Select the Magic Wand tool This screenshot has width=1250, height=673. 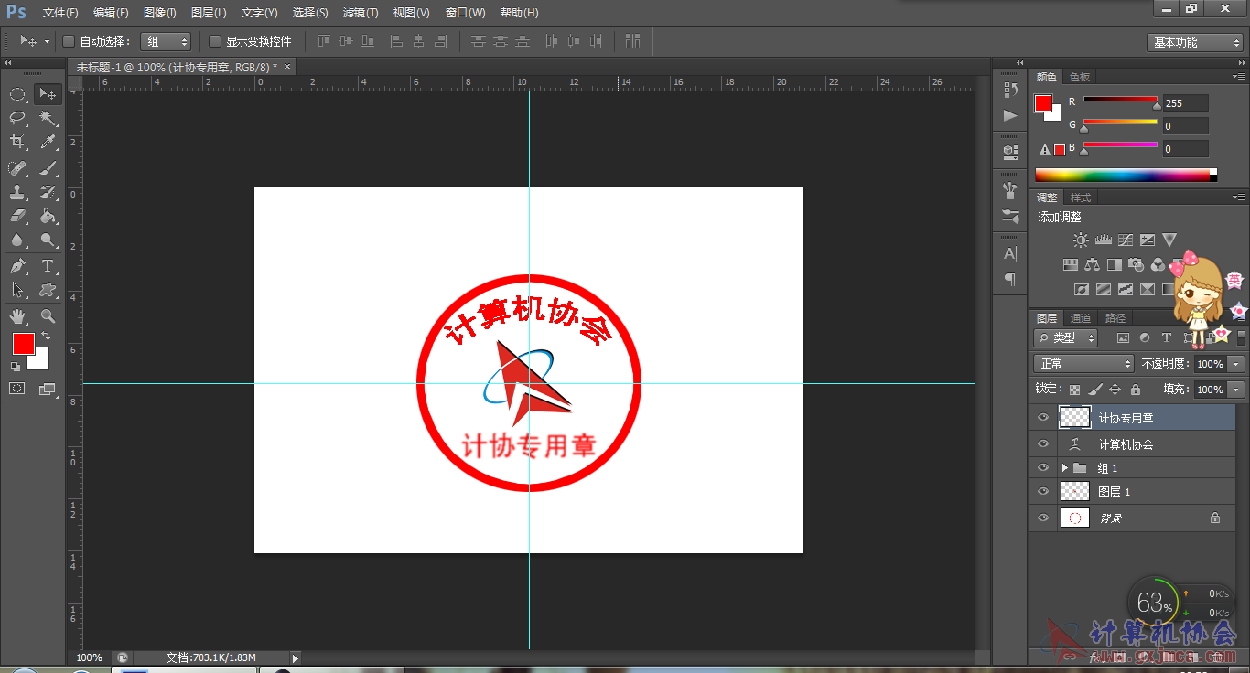pyautogui.click(x=48, y=118)
